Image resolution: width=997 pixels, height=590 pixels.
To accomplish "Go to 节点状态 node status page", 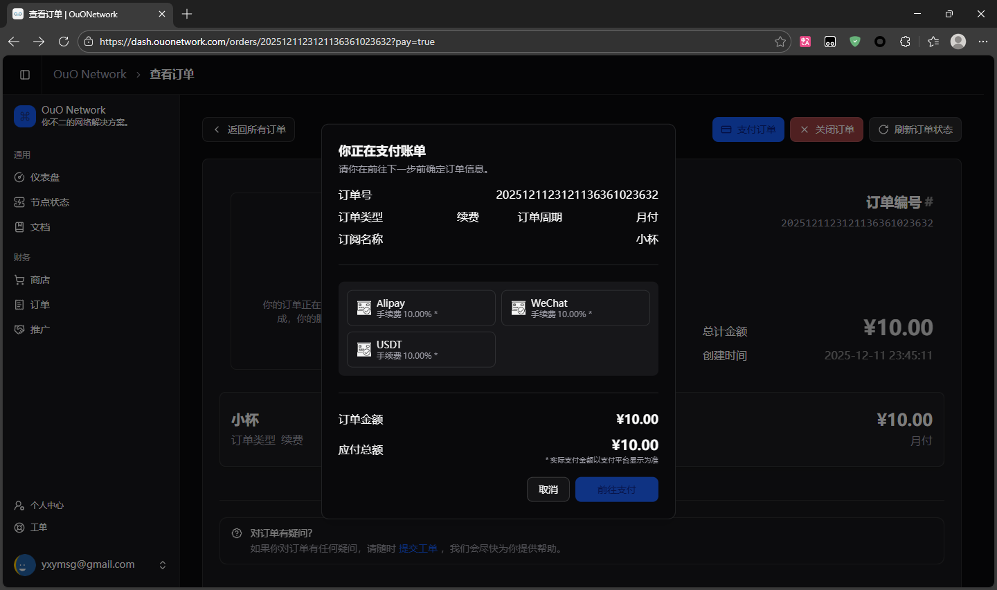I will 49,202.
